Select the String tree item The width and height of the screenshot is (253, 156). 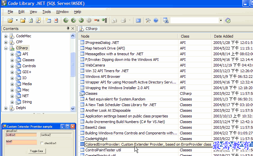[27, 102]
